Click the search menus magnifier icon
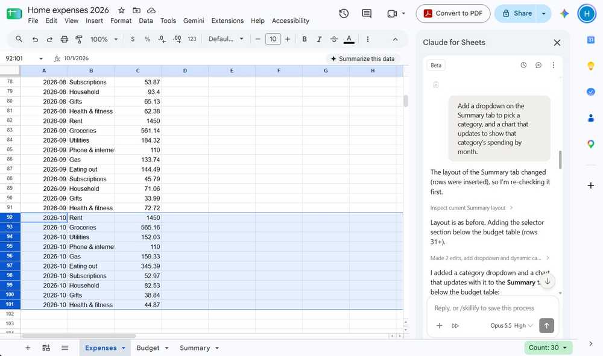Screen dimensions: 603x356 point(19,39)
